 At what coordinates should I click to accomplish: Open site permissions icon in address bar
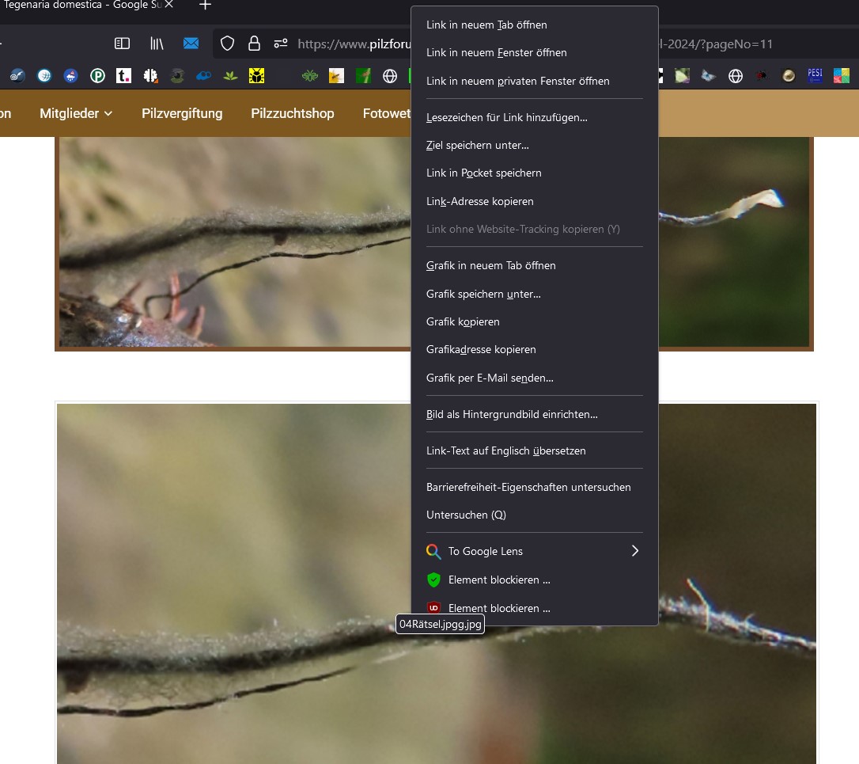(281, 44)
